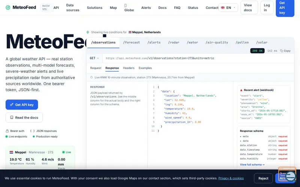
Task: Open the /air-quality endpoint tab
Action: pyautogui.click(x=217, y=42)
